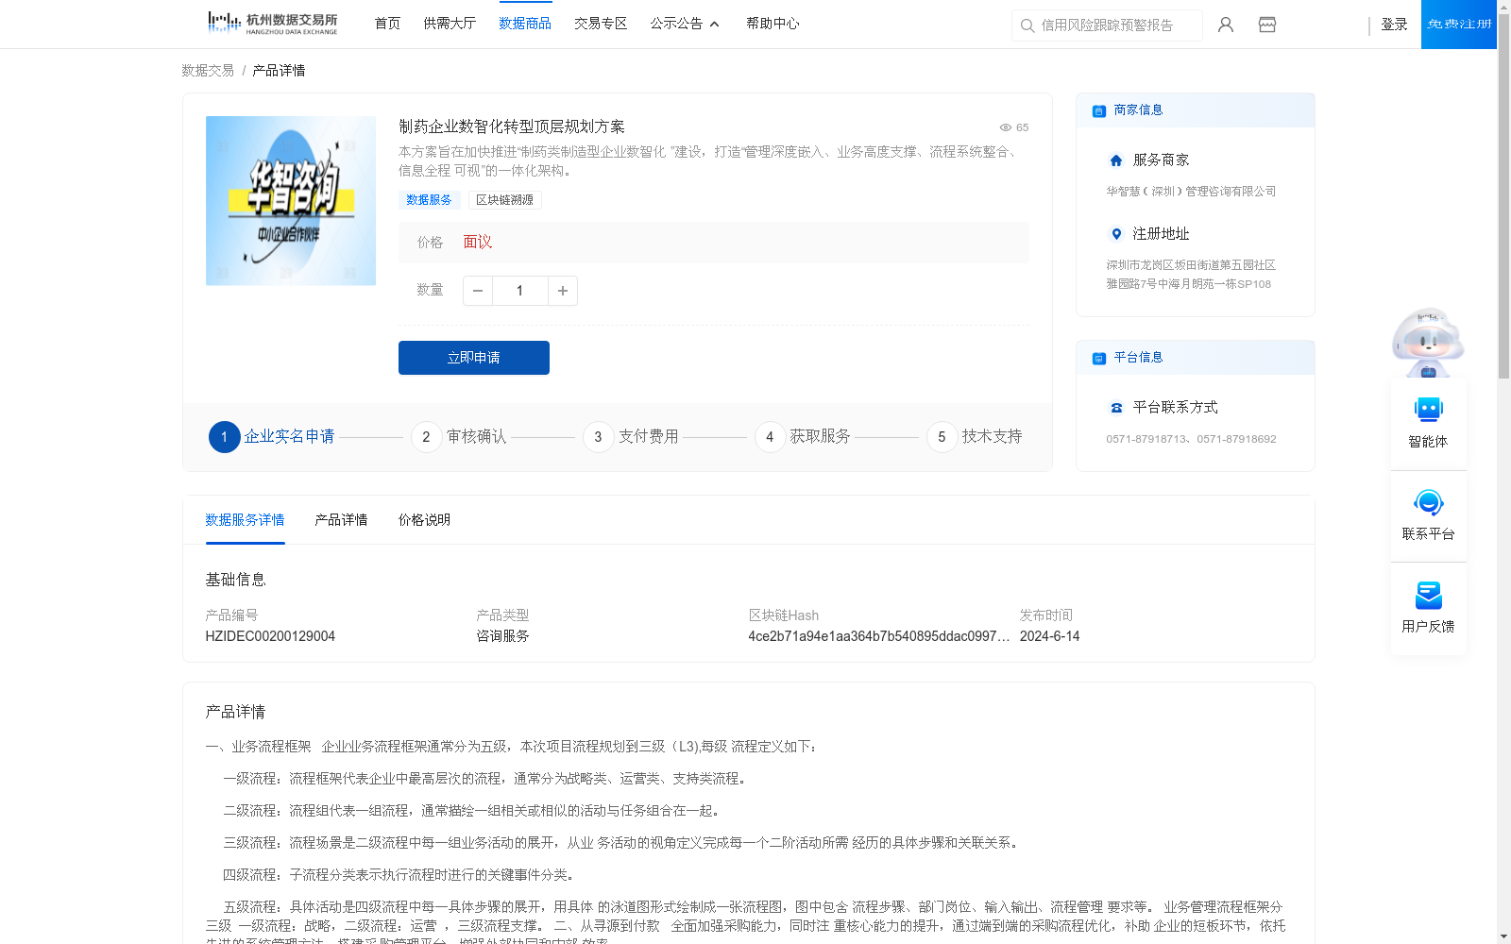Click step 2 审核确认
1511x944 pixels.
coord(459,437)
